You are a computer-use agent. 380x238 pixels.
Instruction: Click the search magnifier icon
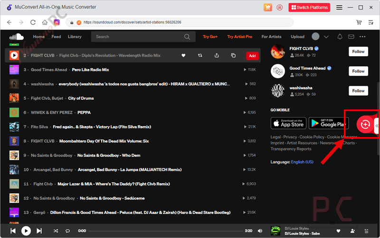point(187,37)
